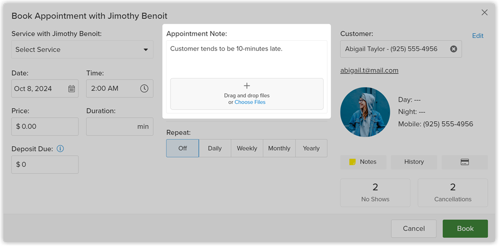Click the Time field showing 2:00 AM
Image resolution: width=499 pixels, height=246 pixels.
point(119,89)
